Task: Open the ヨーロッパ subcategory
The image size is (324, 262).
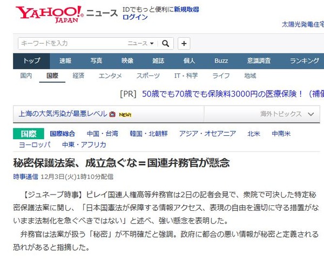Action: coord(35,145)
